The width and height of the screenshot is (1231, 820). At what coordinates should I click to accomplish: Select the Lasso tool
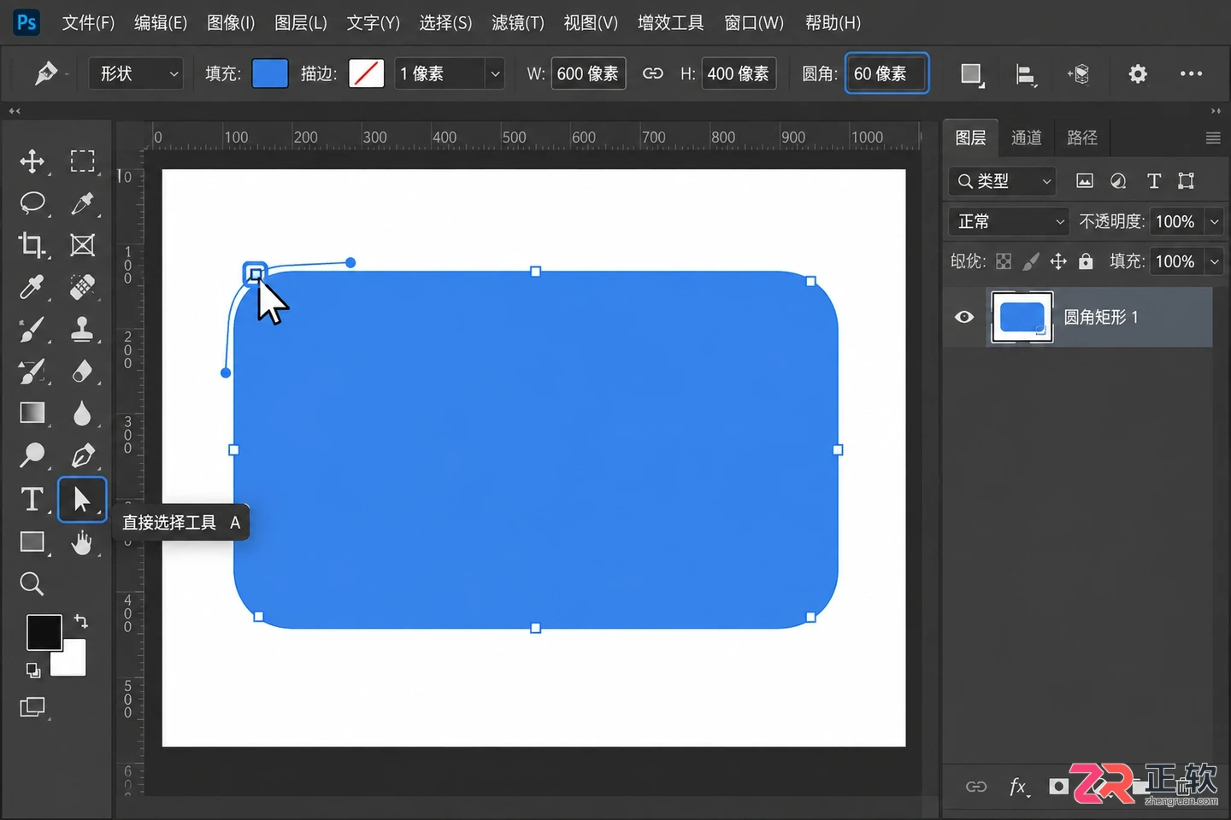click(32, 203)
